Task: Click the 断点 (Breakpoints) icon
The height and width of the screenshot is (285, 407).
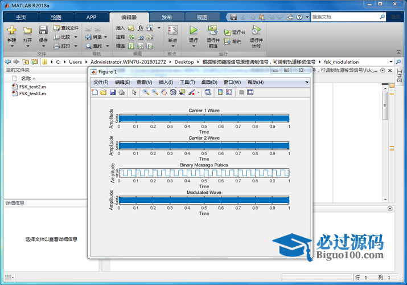Action: (172, 30)
